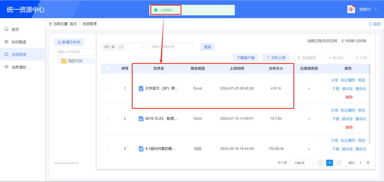The width and height of the screenshot is (384, 182).
Task: Click the horizontal scrollbar under folder tree
Action: [x=66, y=163]
